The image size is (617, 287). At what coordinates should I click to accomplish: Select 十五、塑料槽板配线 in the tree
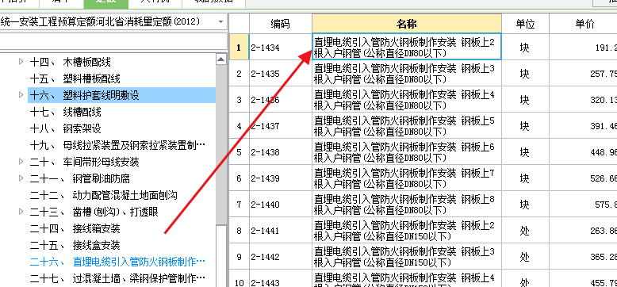[x=75, y=78]
